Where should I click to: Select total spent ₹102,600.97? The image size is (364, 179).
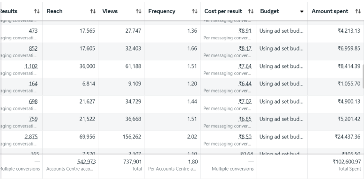pos(347,162)
